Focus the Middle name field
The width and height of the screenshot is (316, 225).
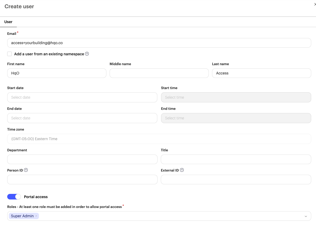tap(159, 73)
